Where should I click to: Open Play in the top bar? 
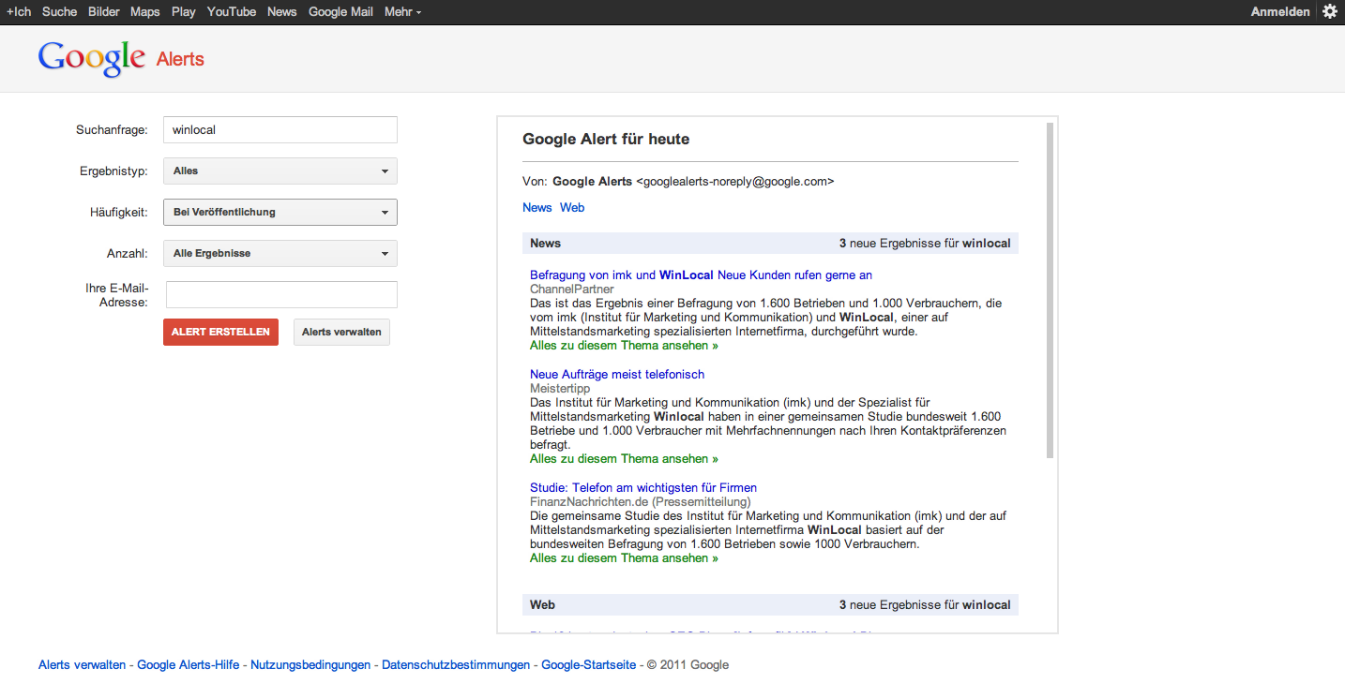click(x=184, y=11)
